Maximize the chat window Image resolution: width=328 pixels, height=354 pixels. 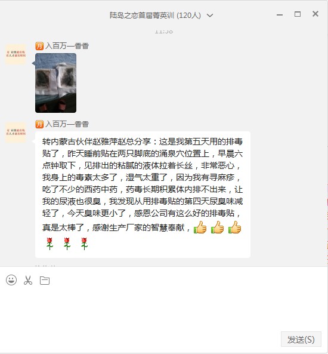click(x=298, y=14)
